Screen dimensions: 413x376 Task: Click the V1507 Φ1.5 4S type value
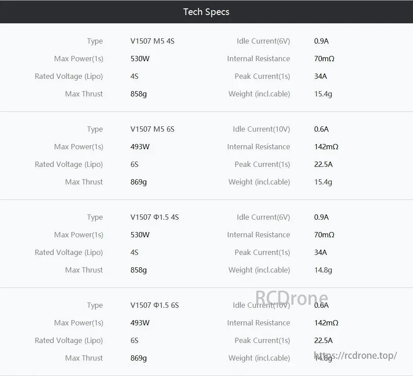pos(155,217)
